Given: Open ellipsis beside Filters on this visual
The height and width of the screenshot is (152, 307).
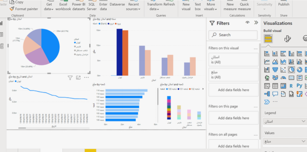Looking at the screenshot, I should click(255, 48).
